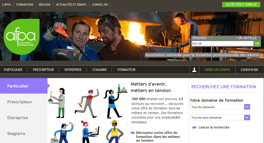Image resolution: width=264 pixels, height=143 pixels.
Task: Click the AFPA green logo
Action: [21, 37]
